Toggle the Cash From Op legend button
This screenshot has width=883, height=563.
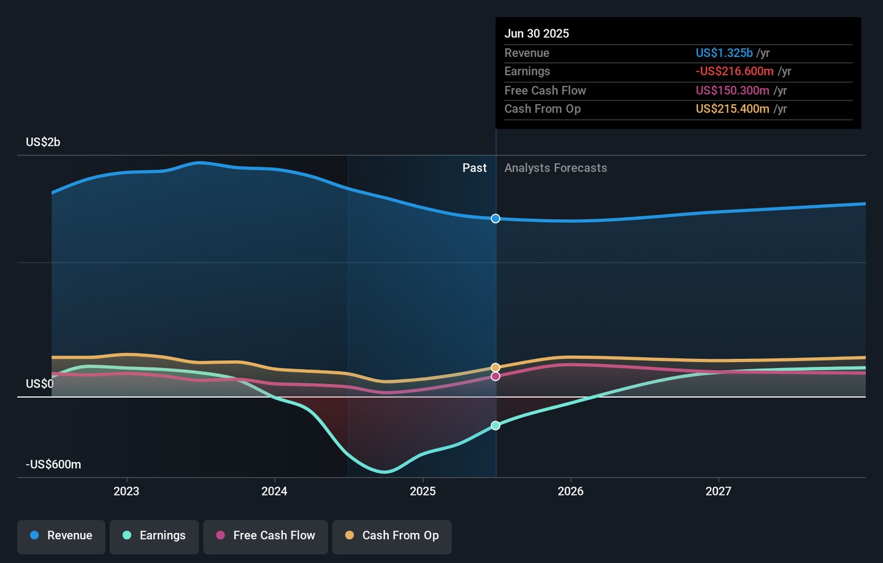pos(392,536)
